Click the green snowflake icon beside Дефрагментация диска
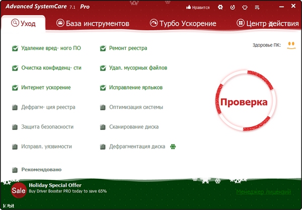 [173, 147]
